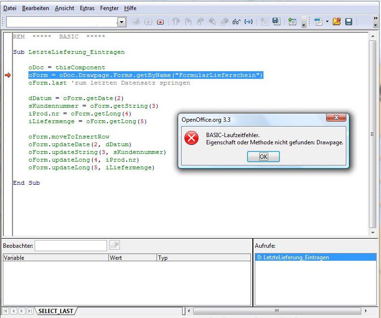
Task: Click into the Beobachter watch input field
Action: (71, 246)
